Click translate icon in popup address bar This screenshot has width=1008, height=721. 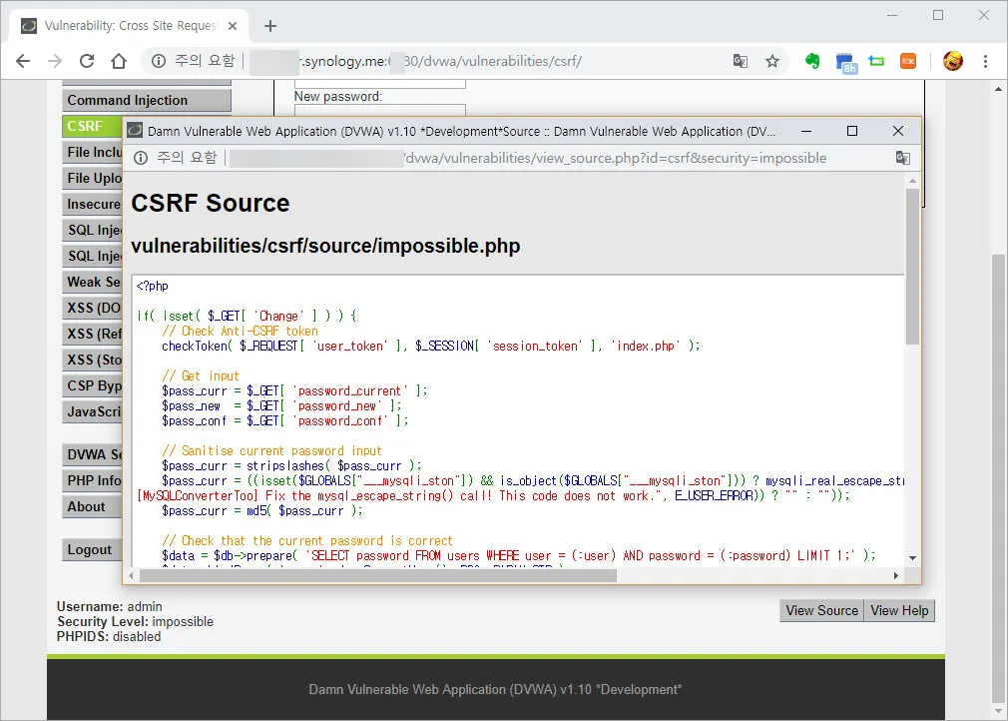902,158
